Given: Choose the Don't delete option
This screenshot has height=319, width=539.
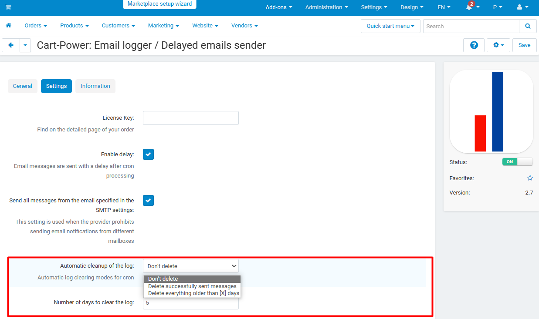Looking at the screenshot, I should tap(192, 279).
